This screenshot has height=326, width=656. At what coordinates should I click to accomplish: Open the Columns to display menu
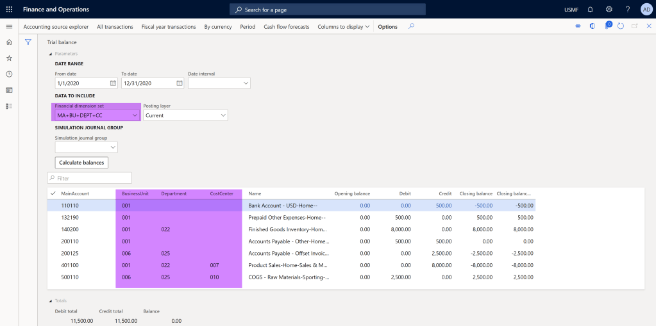point(344,27)
